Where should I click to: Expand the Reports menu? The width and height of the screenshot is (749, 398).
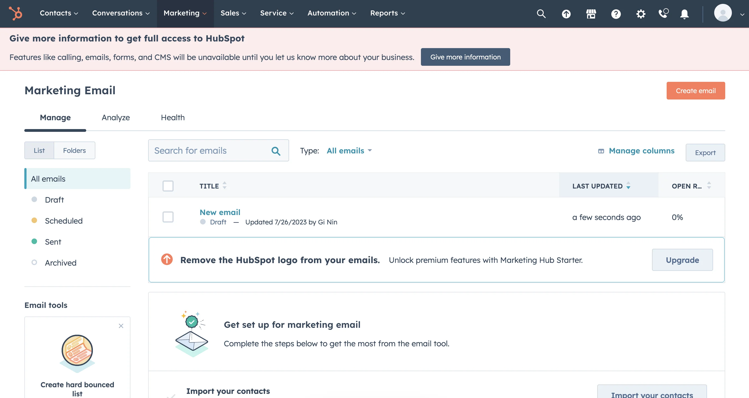[387, 13]
